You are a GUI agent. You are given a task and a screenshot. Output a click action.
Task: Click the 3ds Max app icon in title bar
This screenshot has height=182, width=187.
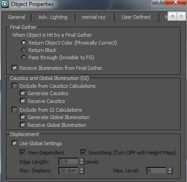point(5,4)
